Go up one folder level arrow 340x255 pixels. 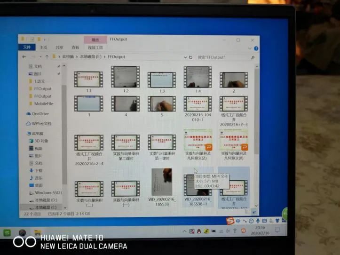47,57
